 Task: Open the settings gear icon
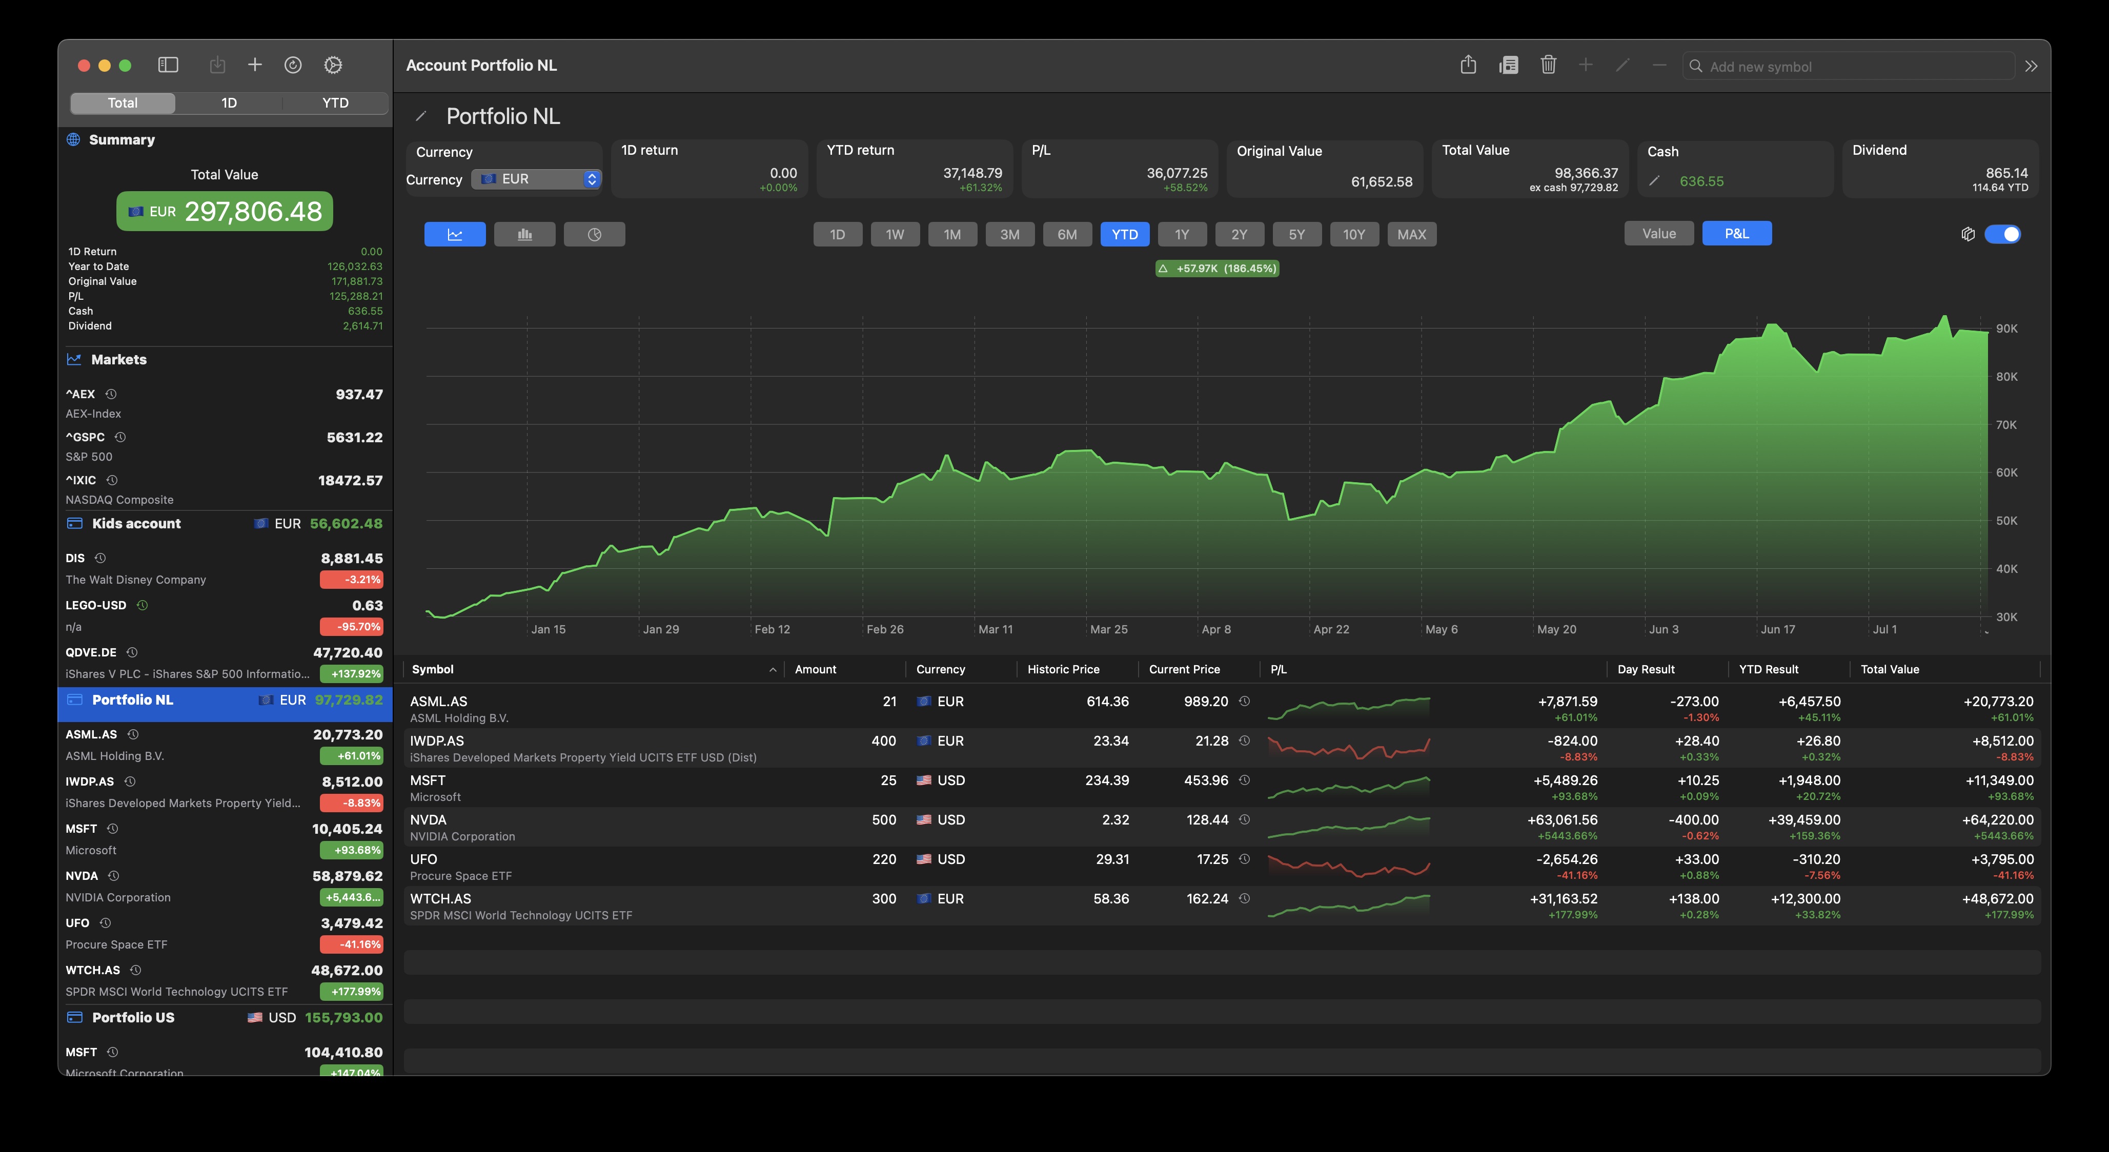pyautogui.click(x=332, y=65)
